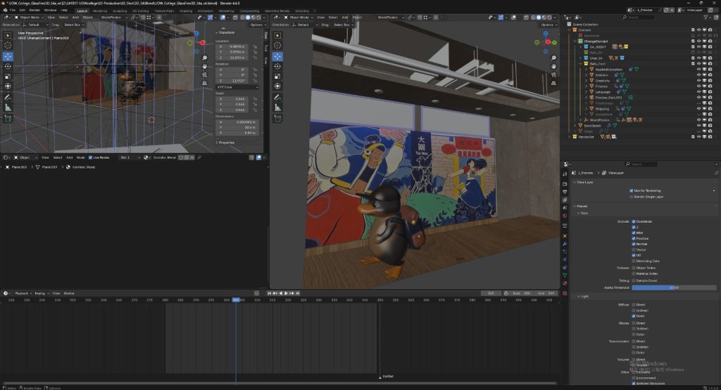This screenshot has width=721, height=390.
Task: Open the View Layer properties tab icon
Action: click(x=565, y=200)
